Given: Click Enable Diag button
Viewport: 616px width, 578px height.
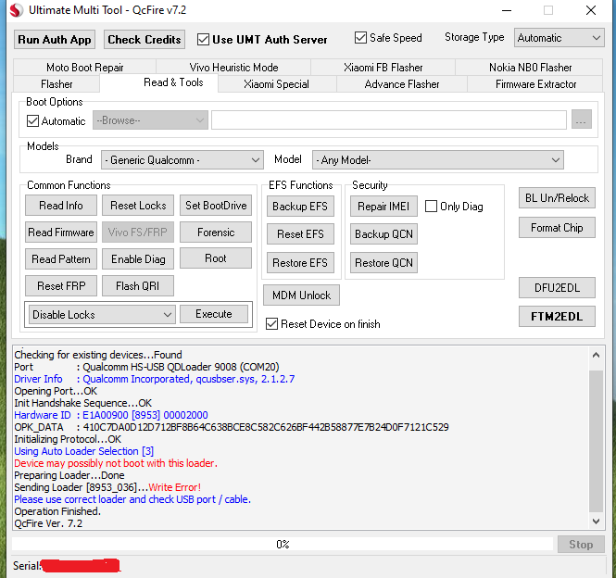Looking at the screenshot, I should pos(138,259).
